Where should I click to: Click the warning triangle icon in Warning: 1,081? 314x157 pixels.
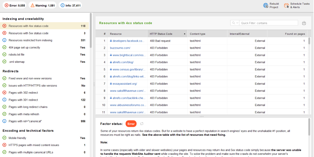[x=32, y=5]
